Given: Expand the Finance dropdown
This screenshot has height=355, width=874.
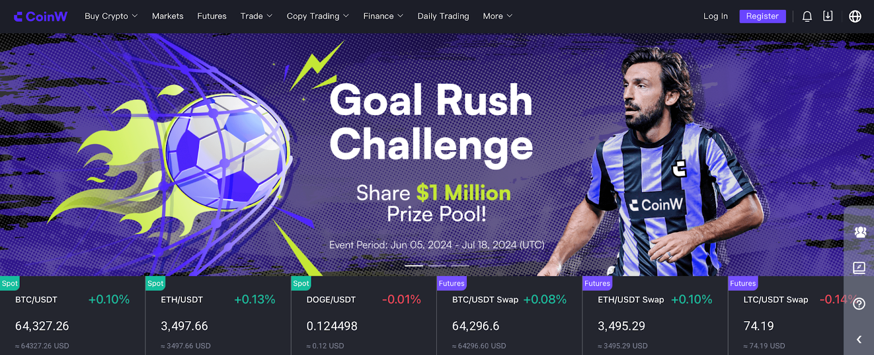Looking at the screenshot, I should tap(383, 16).
